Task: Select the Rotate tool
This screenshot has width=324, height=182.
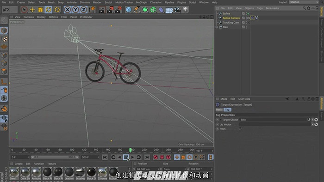Action: click(49, 10)
